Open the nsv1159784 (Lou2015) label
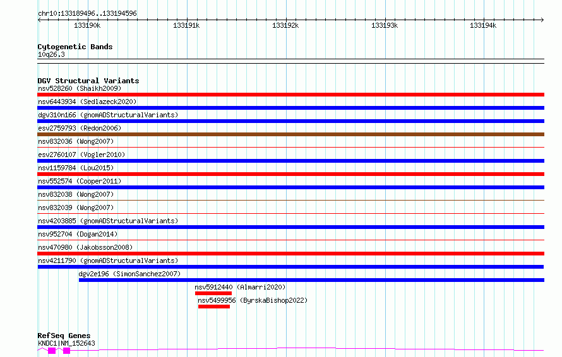This screenshot has height=357, width=562. (76, 168)
